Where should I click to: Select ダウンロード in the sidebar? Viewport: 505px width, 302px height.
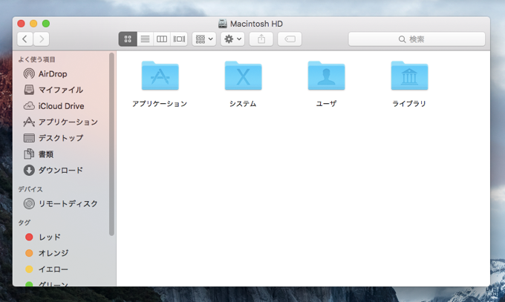61,171
